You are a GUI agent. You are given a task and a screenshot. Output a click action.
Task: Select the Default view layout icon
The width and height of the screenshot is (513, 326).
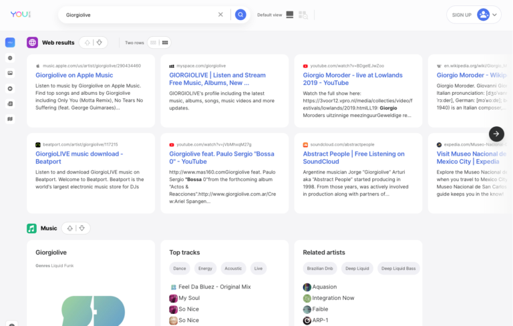coord(289,15)
